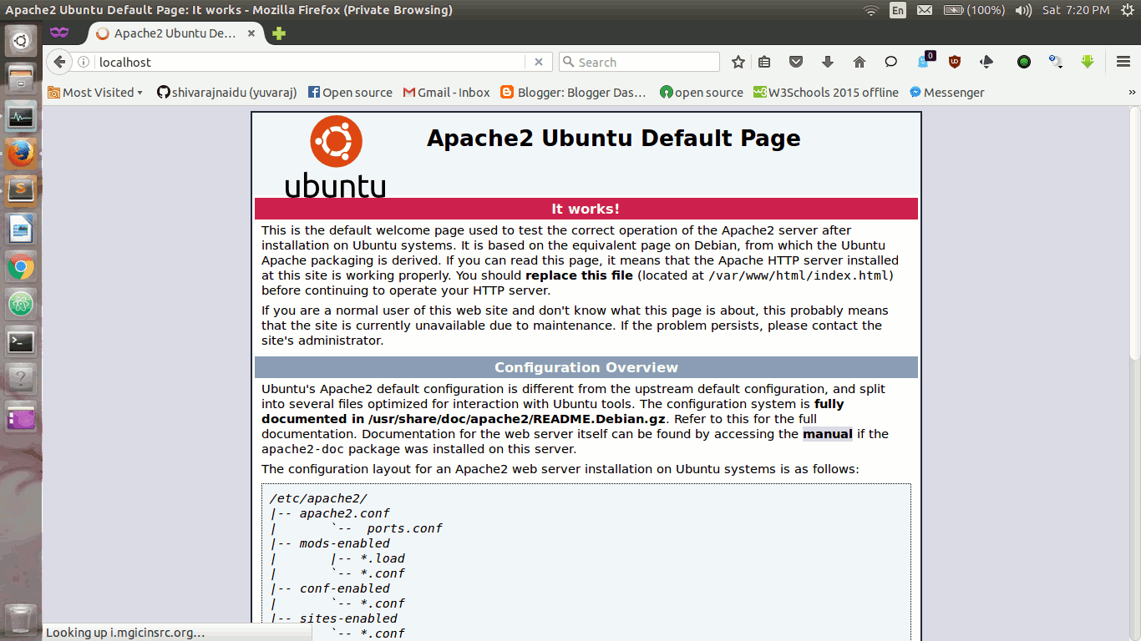The width and height of the screenshot is (1141, 641).
Task: Click the page vertical scrollbar thumb
Action: point(1134,233)
